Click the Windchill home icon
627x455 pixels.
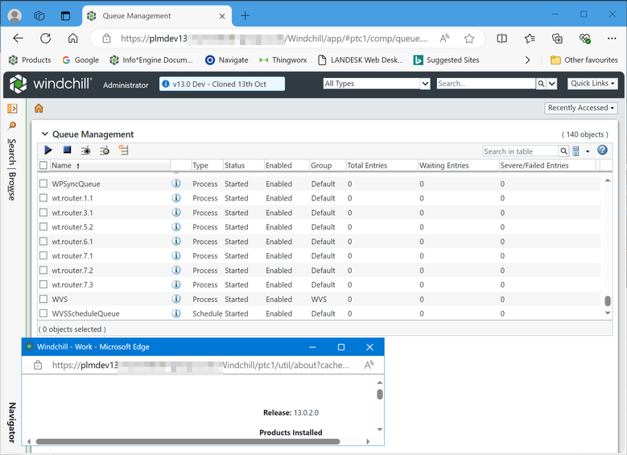click(38, 109)
